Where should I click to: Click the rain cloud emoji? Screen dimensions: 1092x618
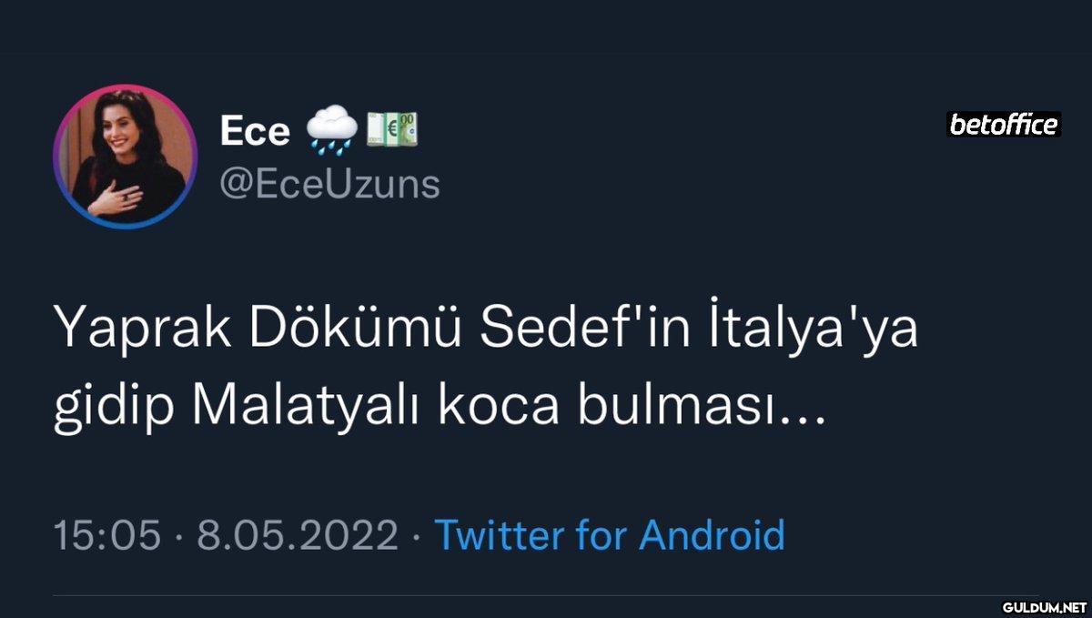pyautogui.click(x=331, y=129)
